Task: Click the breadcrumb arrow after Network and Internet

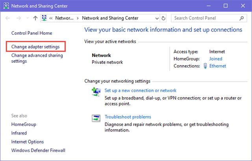Action: [77, 18]
